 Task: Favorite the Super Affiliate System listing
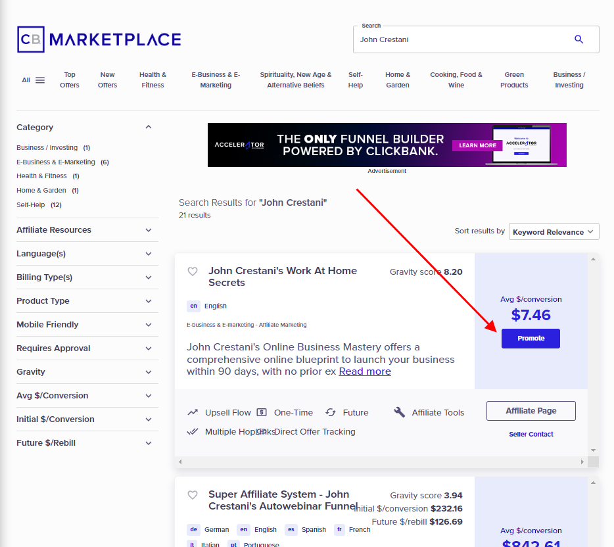[x=193, y=495]
